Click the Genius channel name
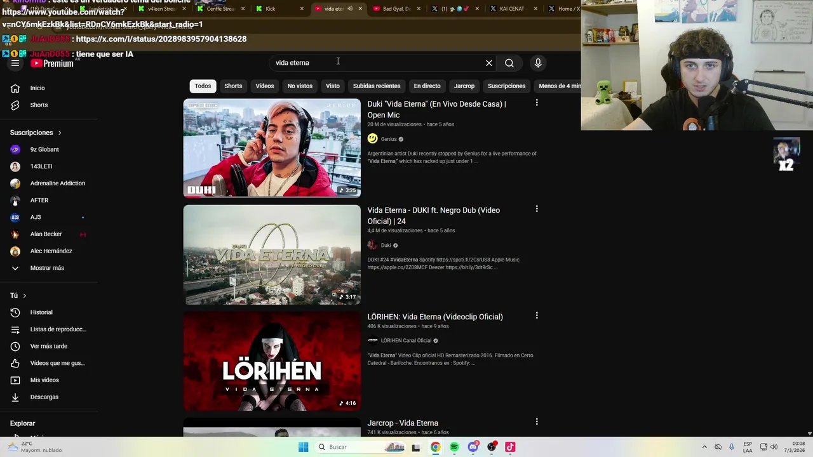Screen dimensions: 813x457 pos(389,139)
